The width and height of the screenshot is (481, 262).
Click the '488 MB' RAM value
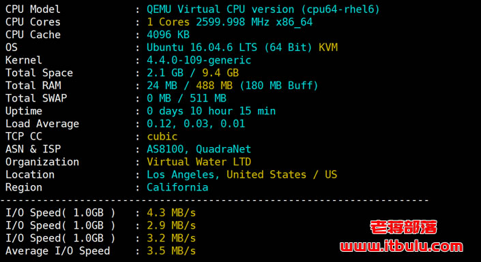point(214,86)
